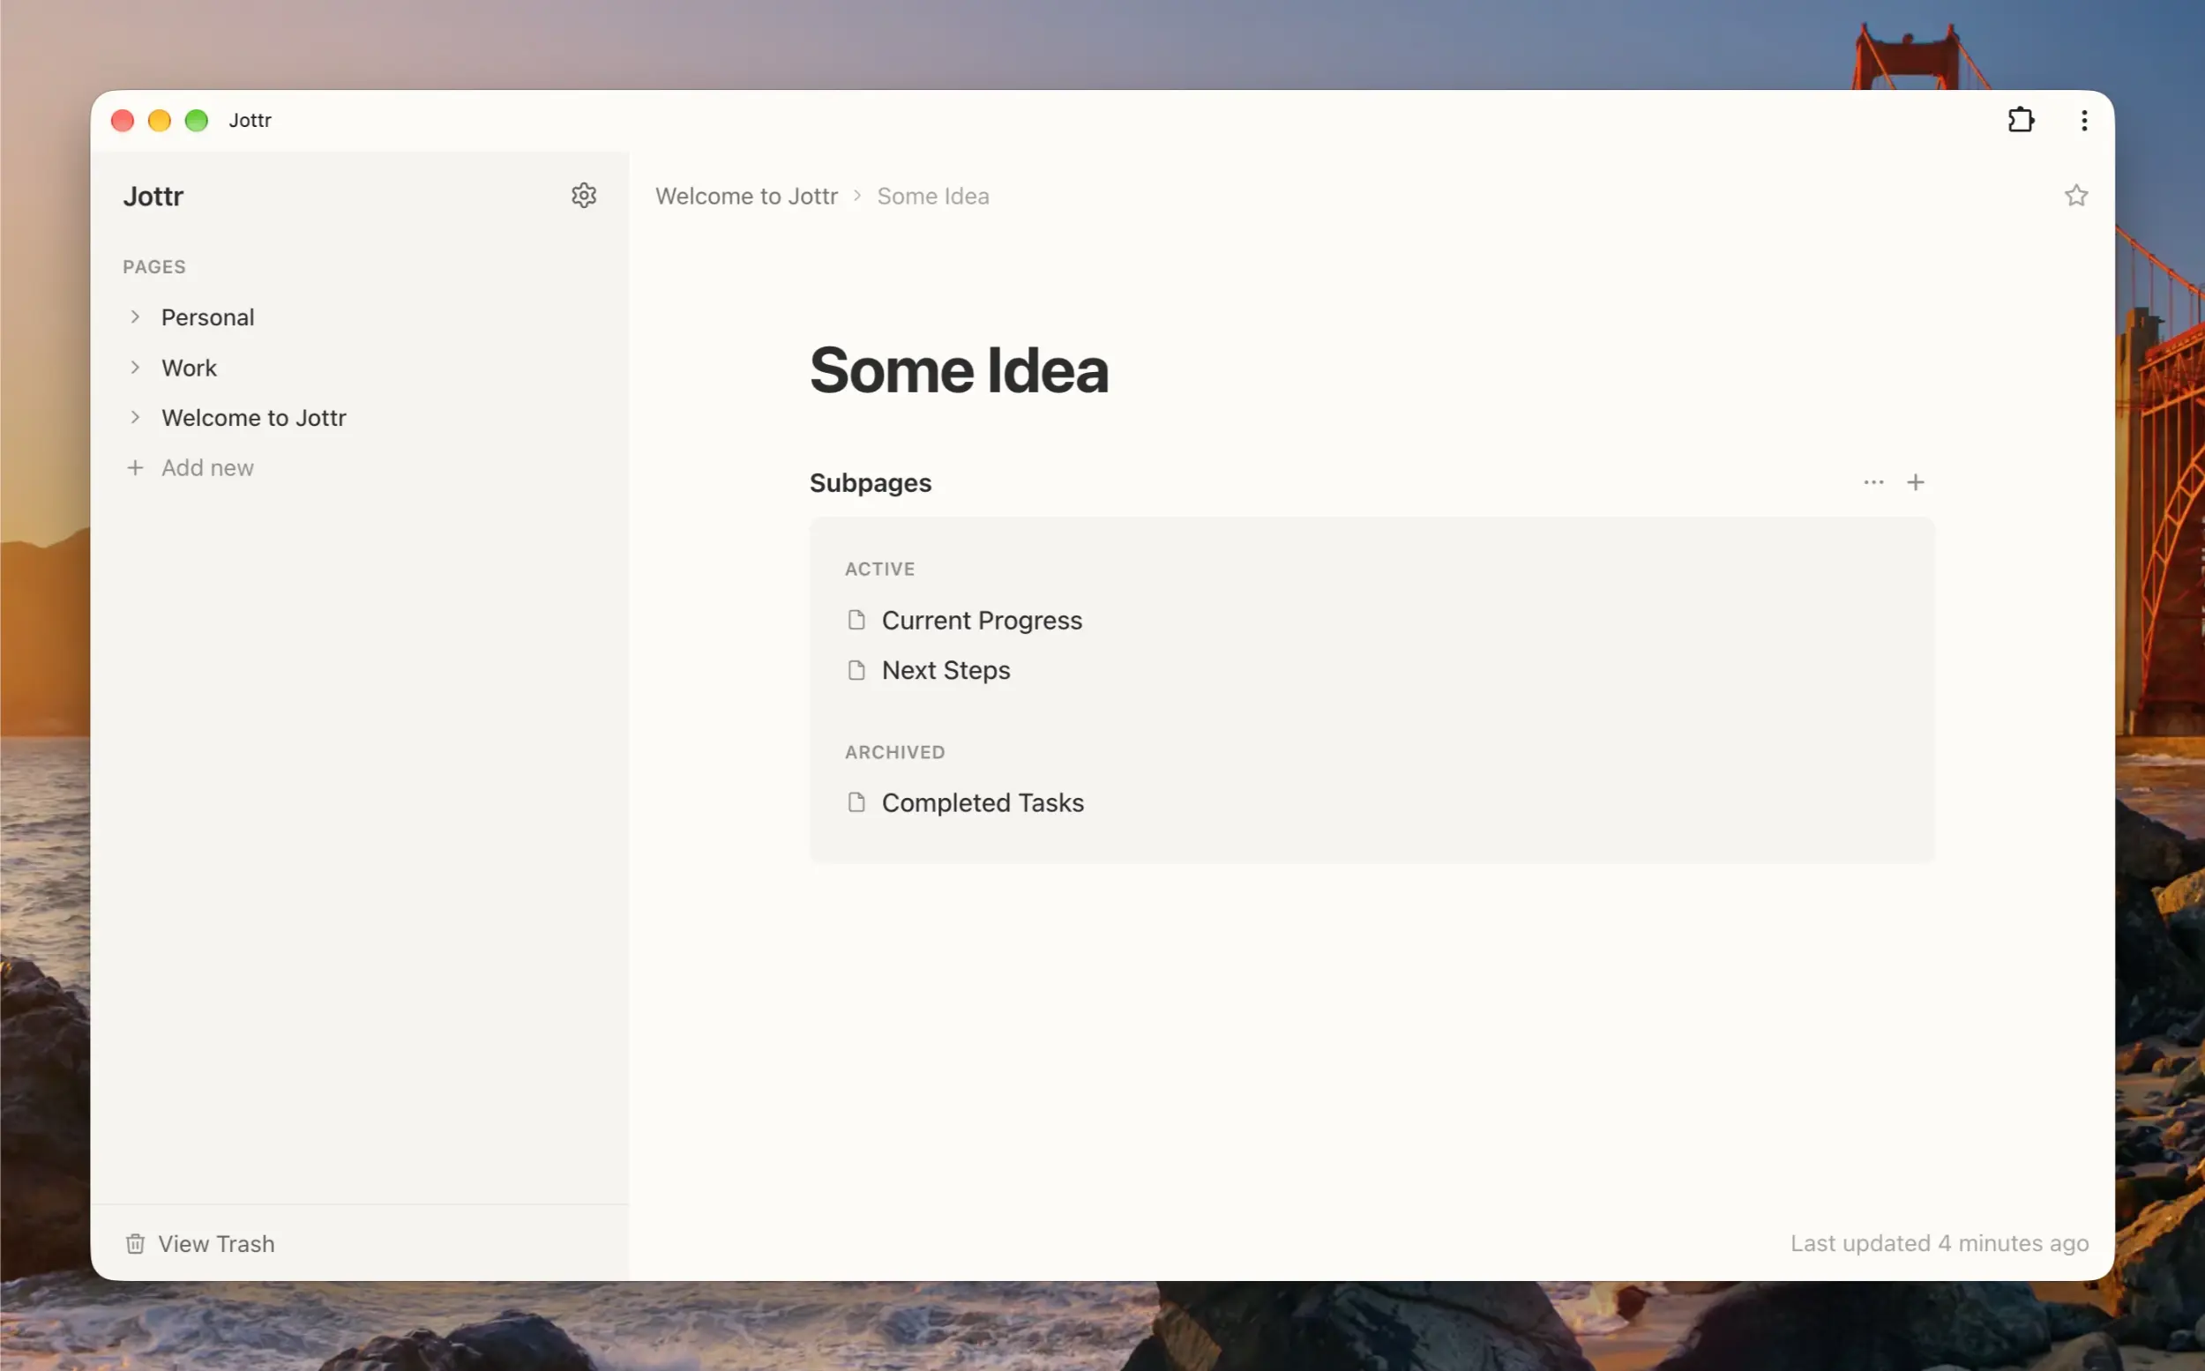Viewport: 2205px width, 1371px height.
Task: Go to Welcome to Jottr breadcrumb
Action: (x=745, y=196)
